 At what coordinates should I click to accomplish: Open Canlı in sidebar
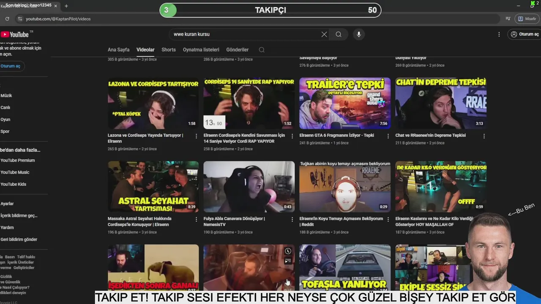(5, 108)
